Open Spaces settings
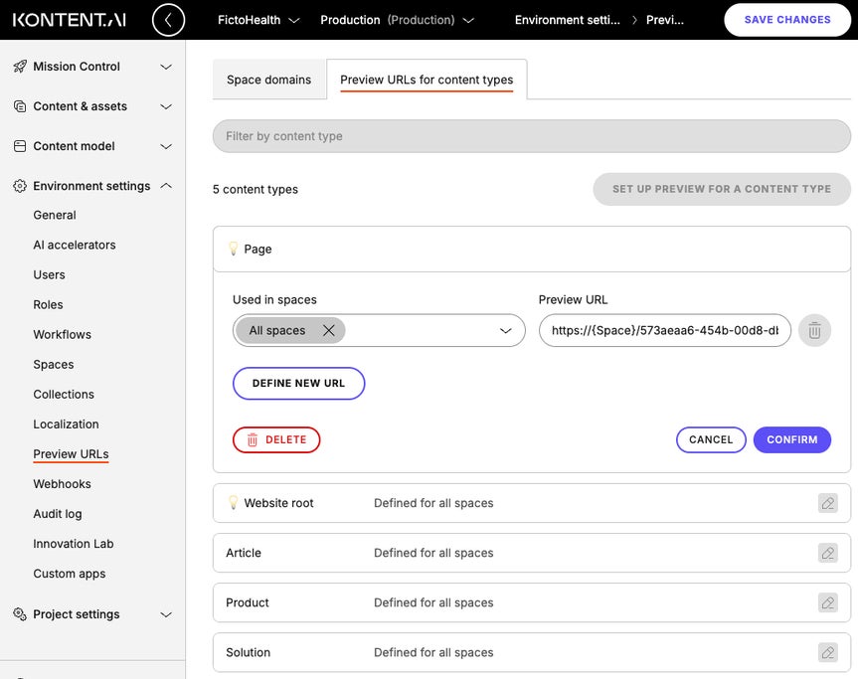 (54, 365)
